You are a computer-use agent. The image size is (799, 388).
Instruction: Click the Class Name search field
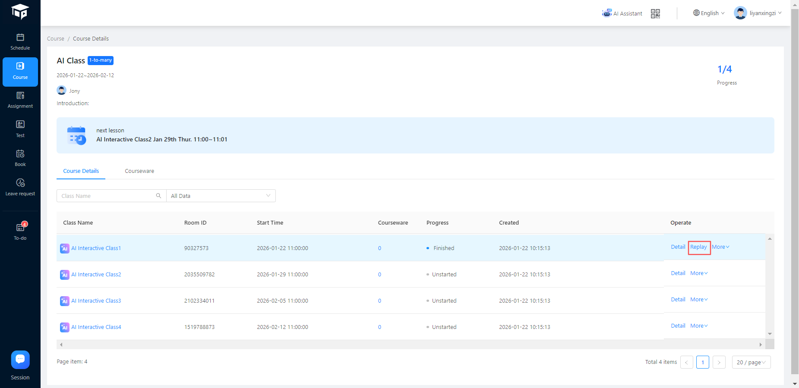(106, 196)
